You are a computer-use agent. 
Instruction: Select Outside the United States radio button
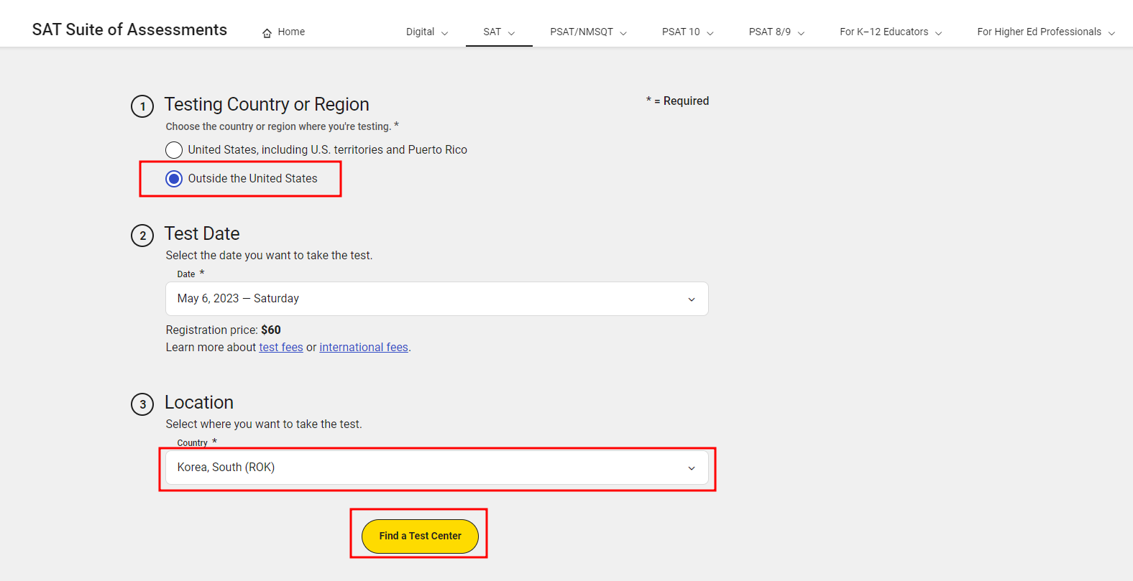[x=174, y=179]
